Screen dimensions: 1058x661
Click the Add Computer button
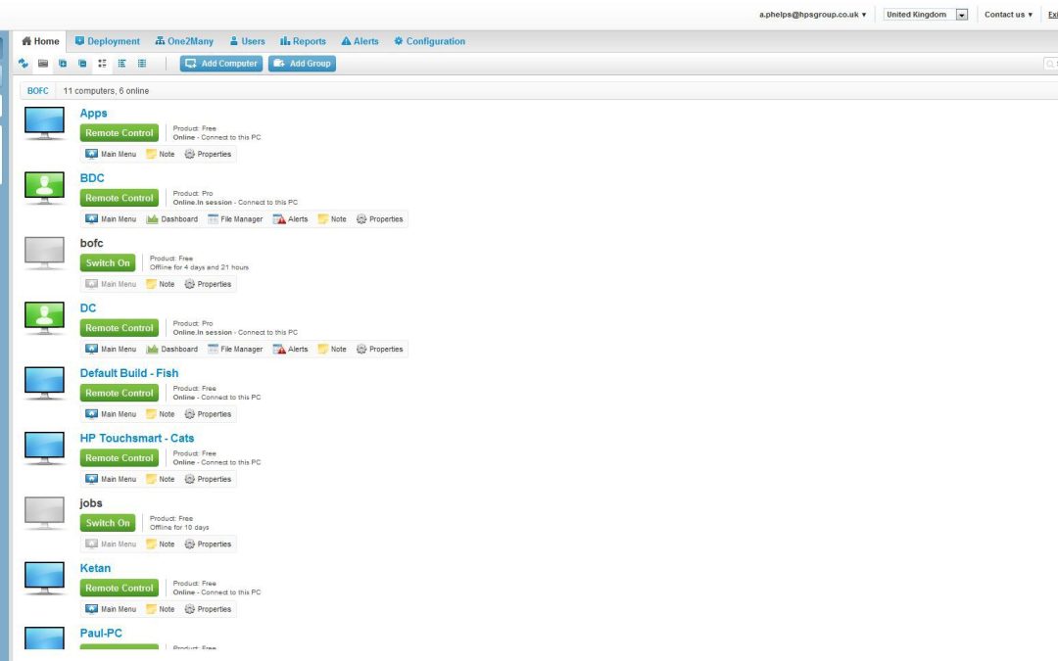[221, 64]
